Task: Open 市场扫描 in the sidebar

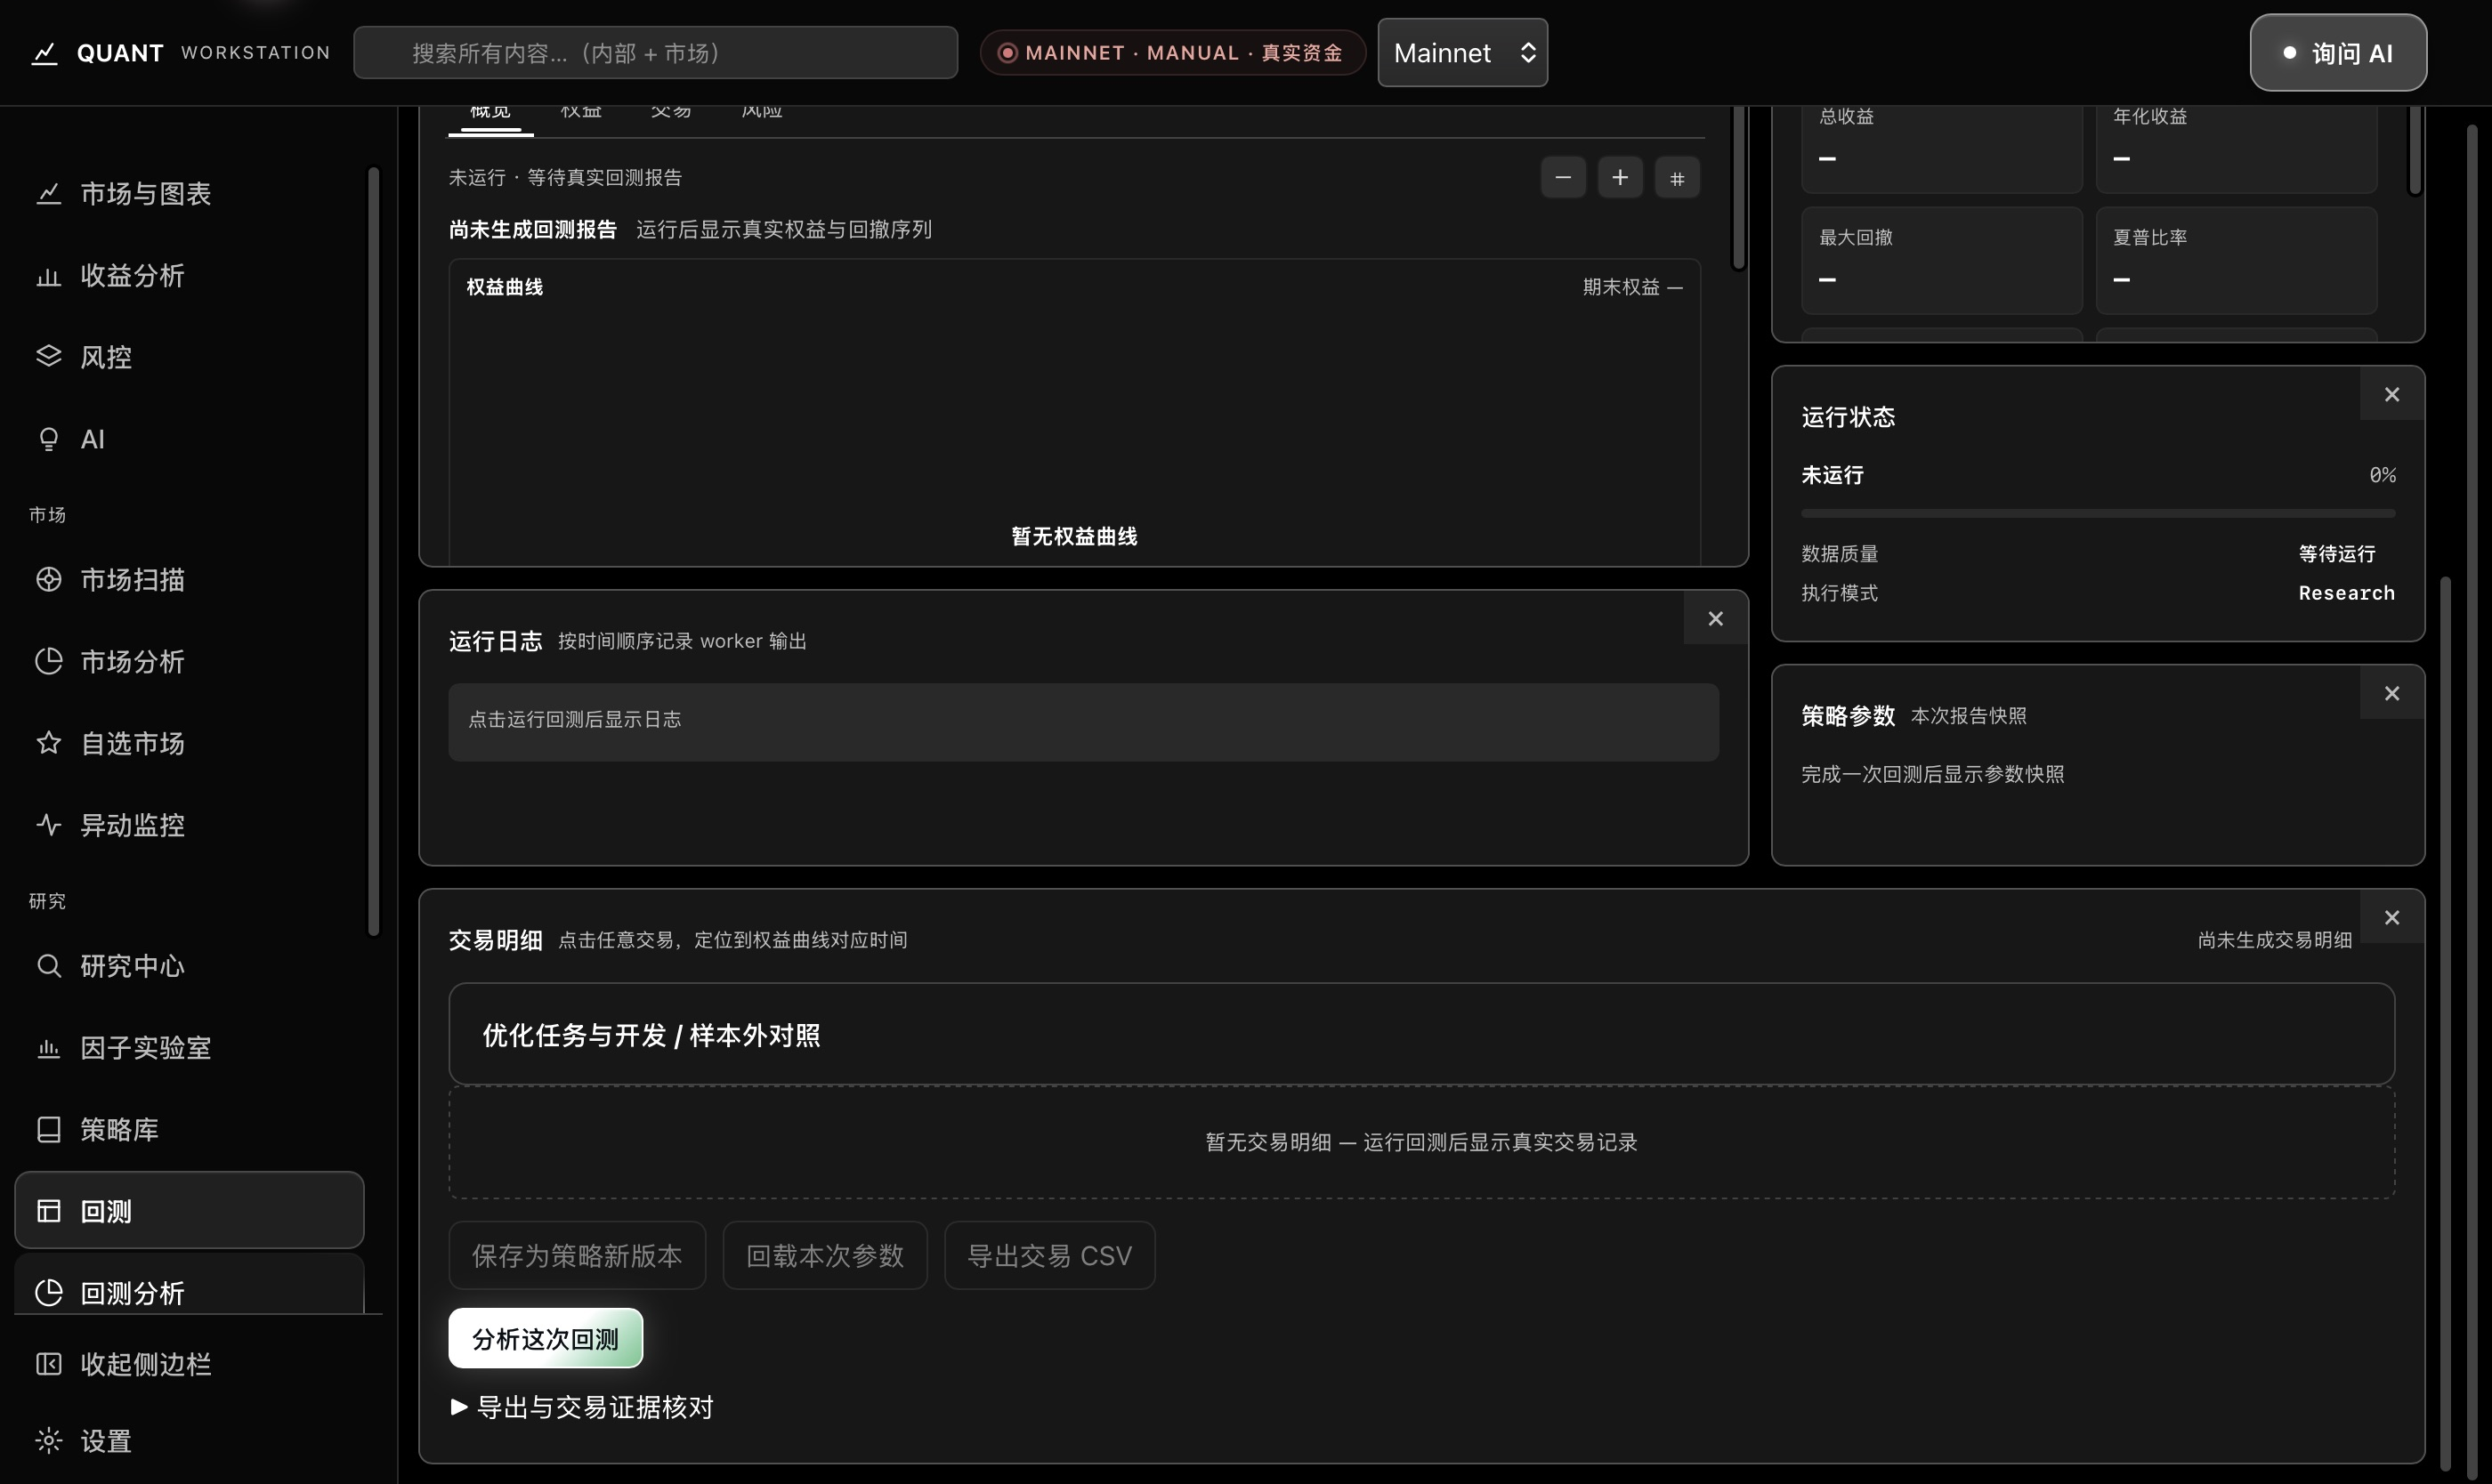Action: [189, 579]
